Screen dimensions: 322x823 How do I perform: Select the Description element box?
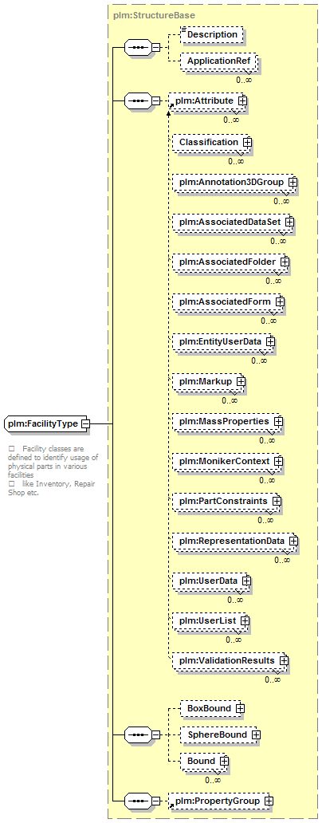[x=211, y=34]
